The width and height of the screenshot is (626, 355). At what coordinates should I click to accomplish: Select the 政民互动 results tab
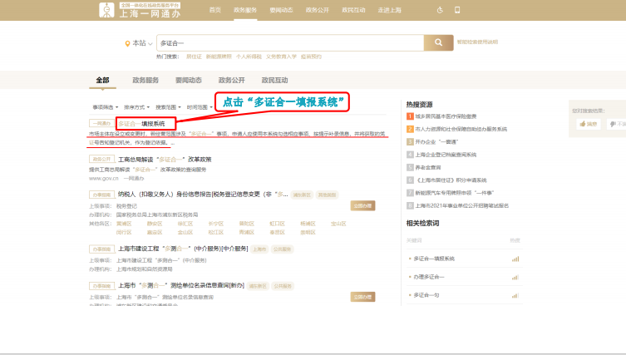tap(274, 81)
